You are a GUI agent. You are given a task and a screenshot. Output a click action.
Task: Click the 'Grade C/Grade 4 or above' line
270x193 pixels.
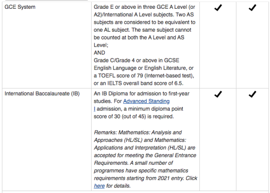point(136,60)
